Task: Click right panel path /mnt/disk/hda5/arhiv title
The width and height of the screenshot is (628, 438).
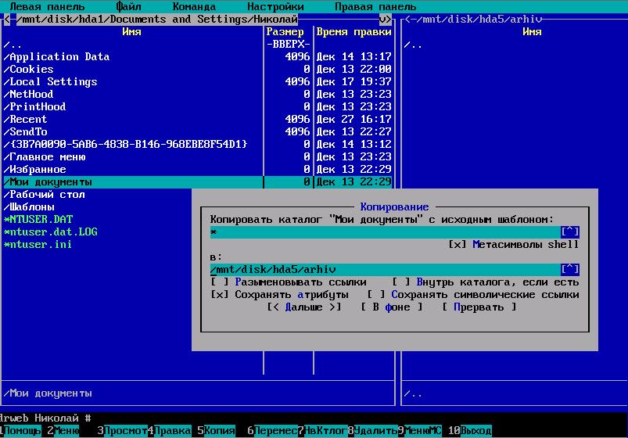Action: pos(479,20)
